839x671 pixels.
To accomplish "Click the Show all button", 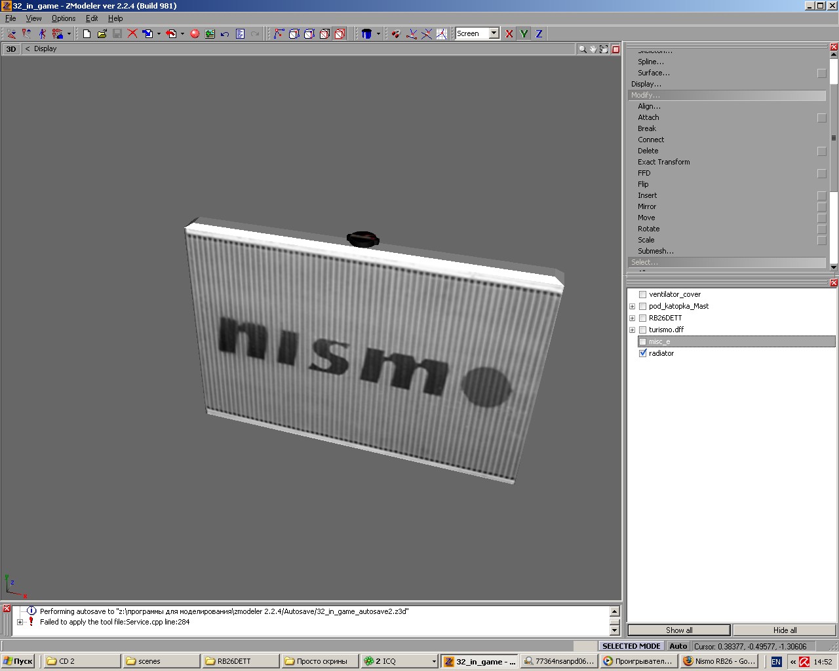I will coord(678,630).
